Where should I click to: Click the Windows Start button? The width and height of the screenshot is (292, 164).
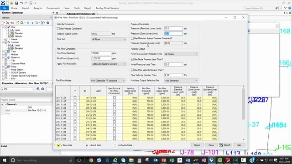pyautogui.click(x=4, y=160)
